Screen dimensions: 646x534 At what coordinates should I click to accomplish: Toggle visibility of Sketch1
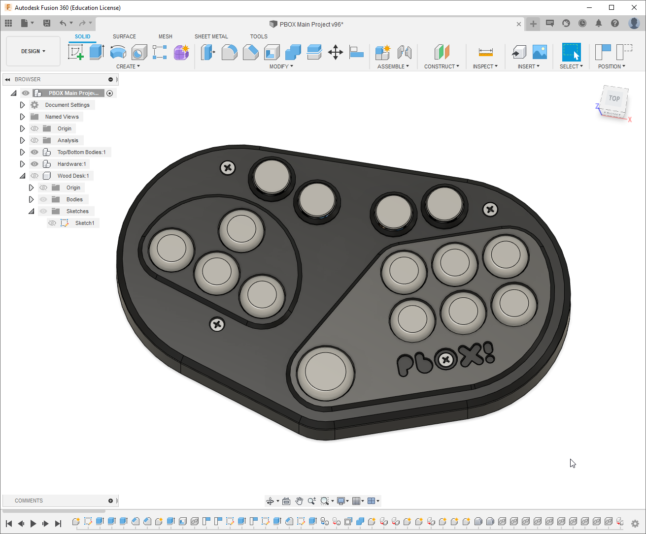[x=52, y=222]
